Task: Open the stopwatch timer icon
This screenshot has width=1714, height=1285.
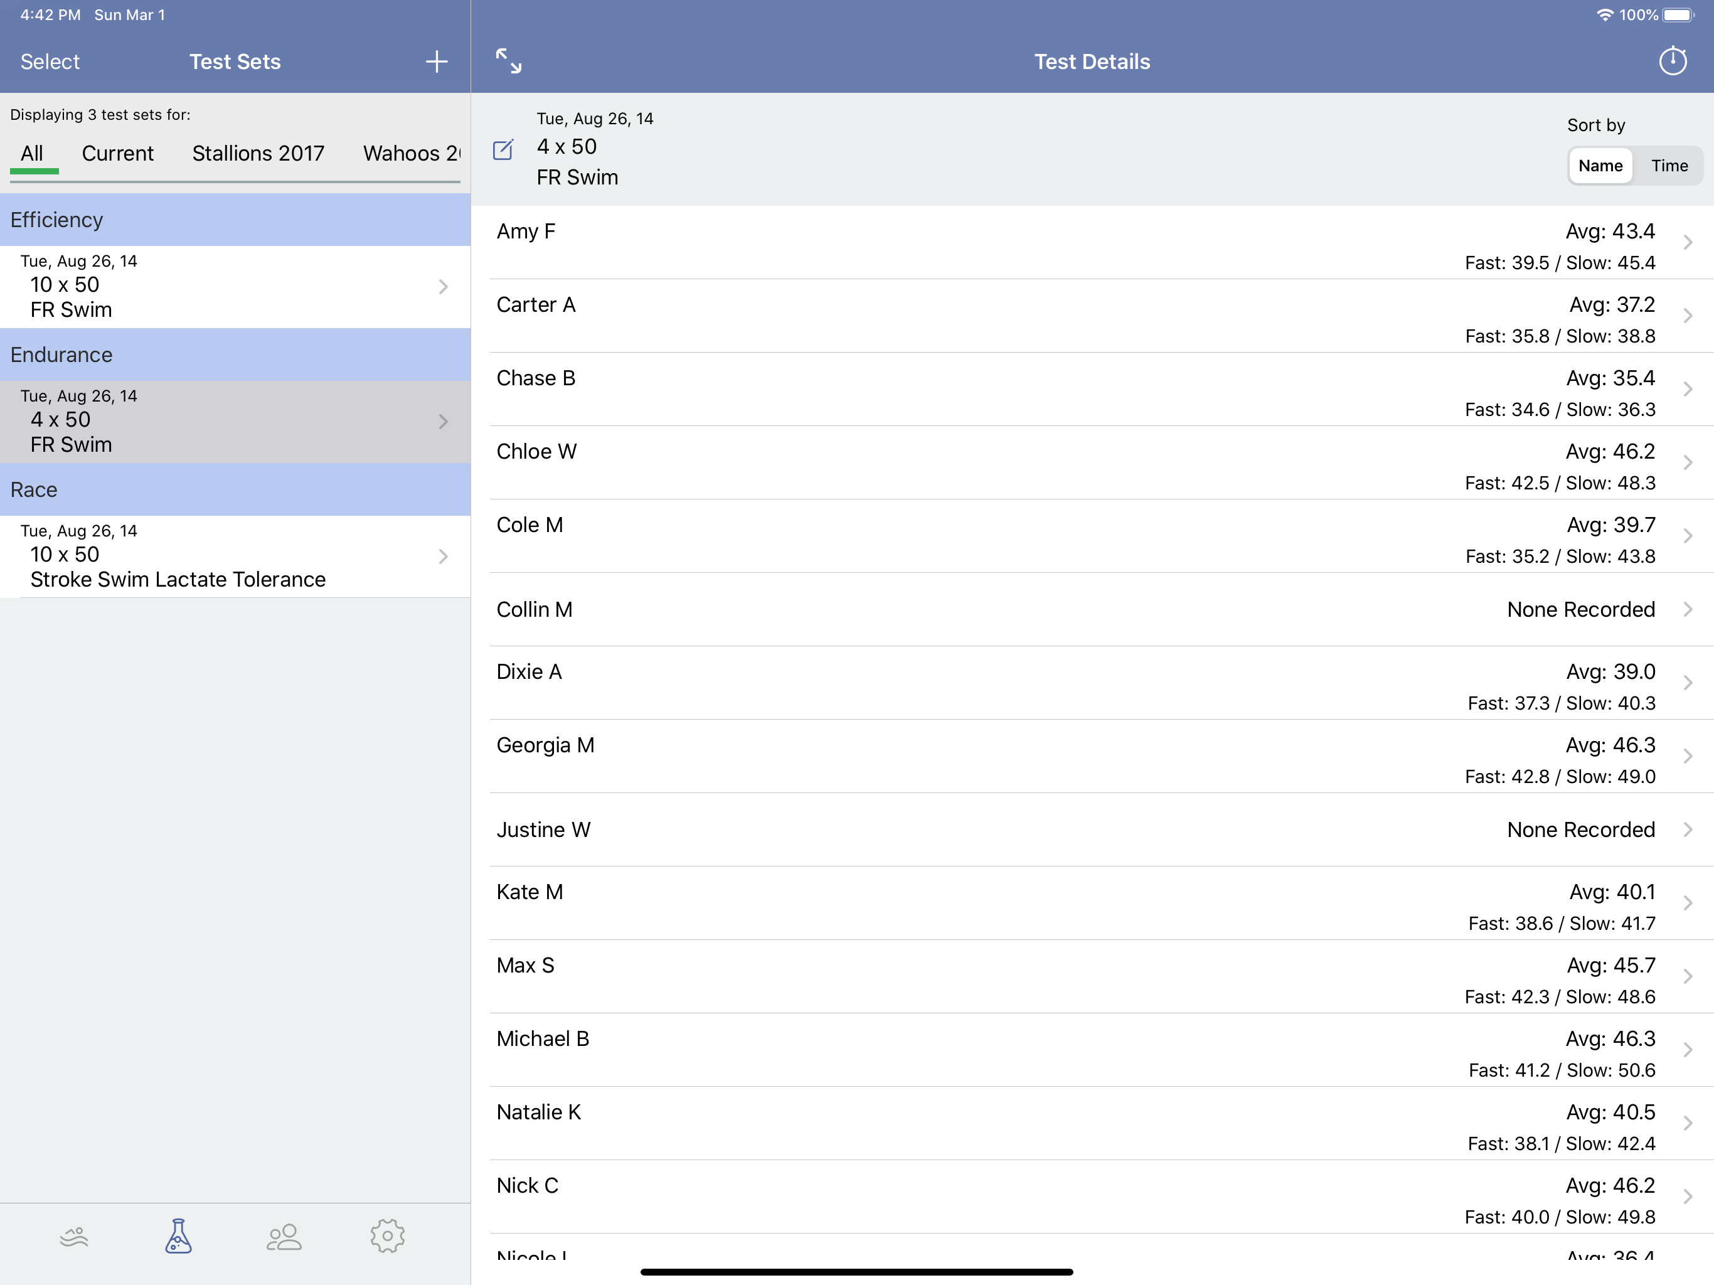Action: [1672, 61]
